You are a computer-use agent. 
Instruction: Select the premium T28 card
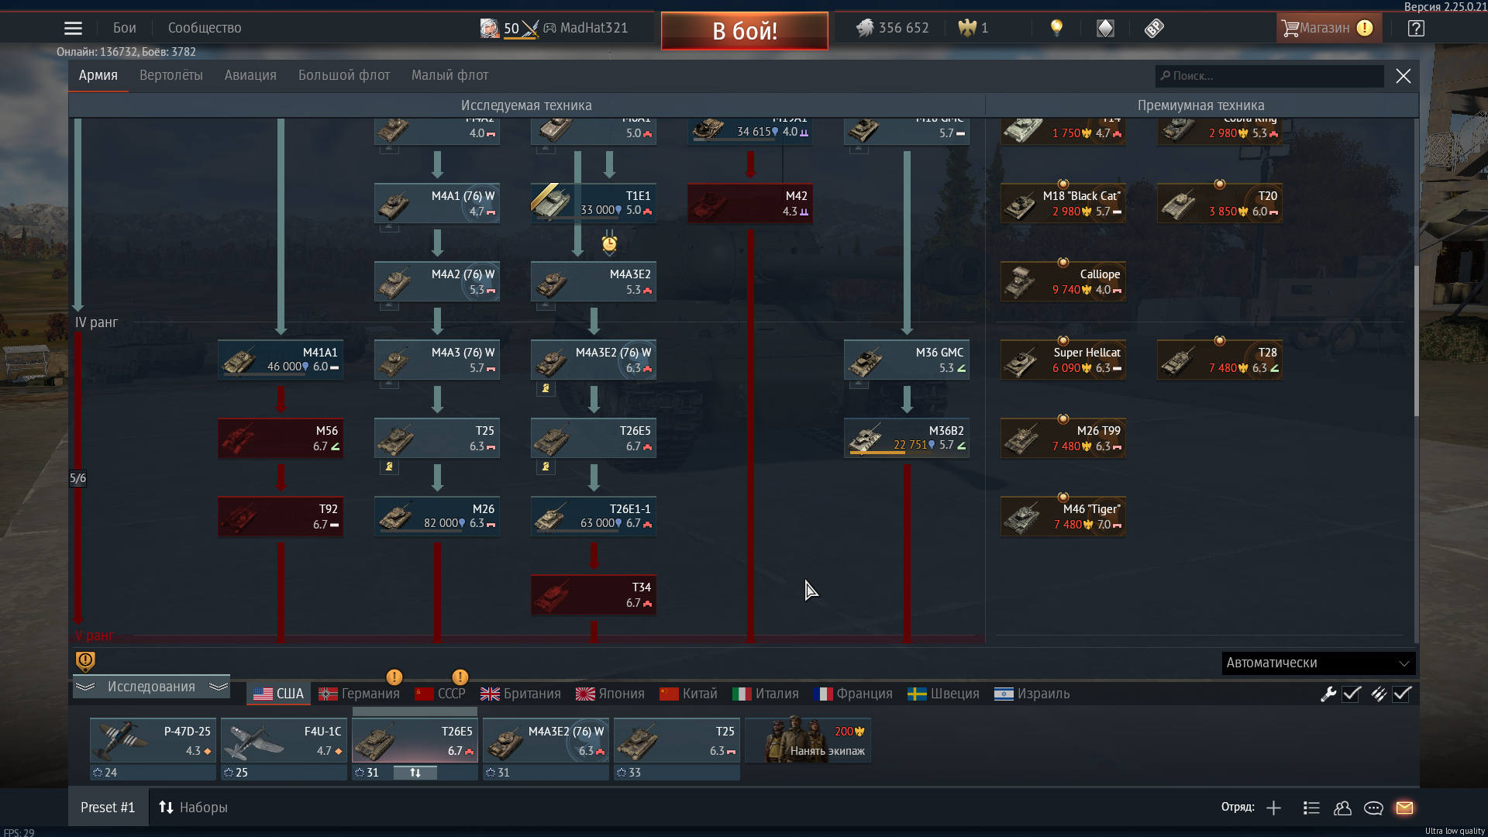click(1220, 360)
